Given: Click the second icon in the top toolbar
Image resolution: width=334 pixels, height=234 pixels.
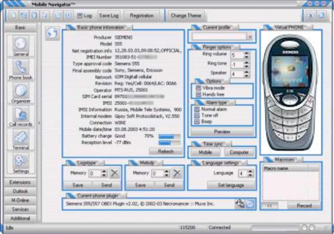Looking at the screenshot, I should pos(24,15).
